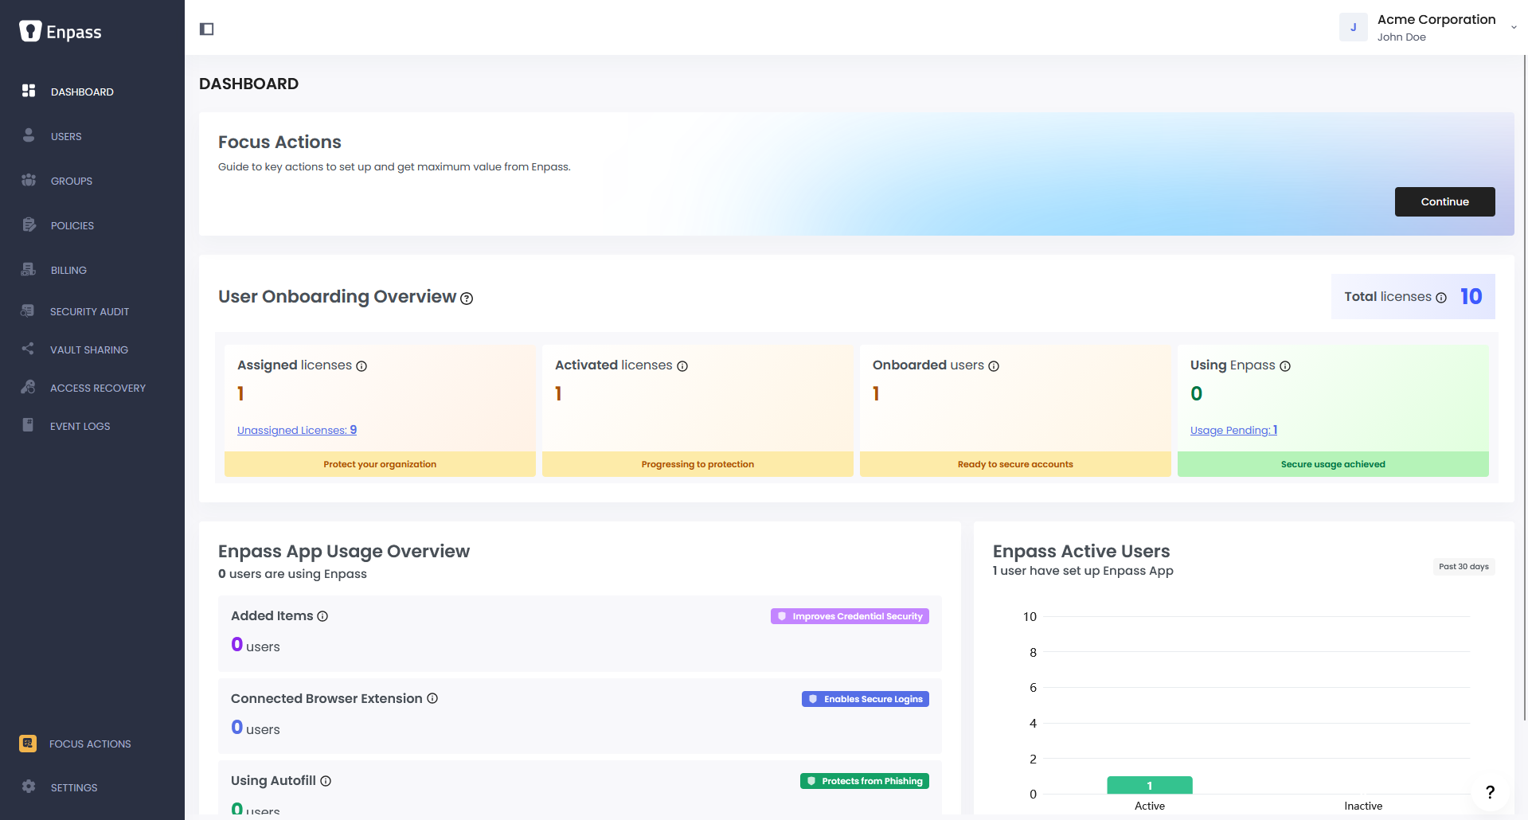Click the Progressing to protection banner
Image resolution: width=1528 pixels, height=820 pixels.
pos(698,464)
